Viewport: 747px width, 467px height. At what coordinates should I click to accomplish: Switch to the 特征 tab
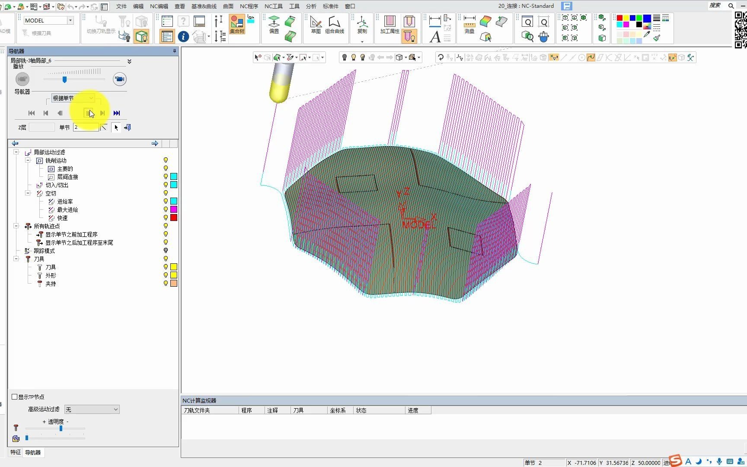coord(16,452)
